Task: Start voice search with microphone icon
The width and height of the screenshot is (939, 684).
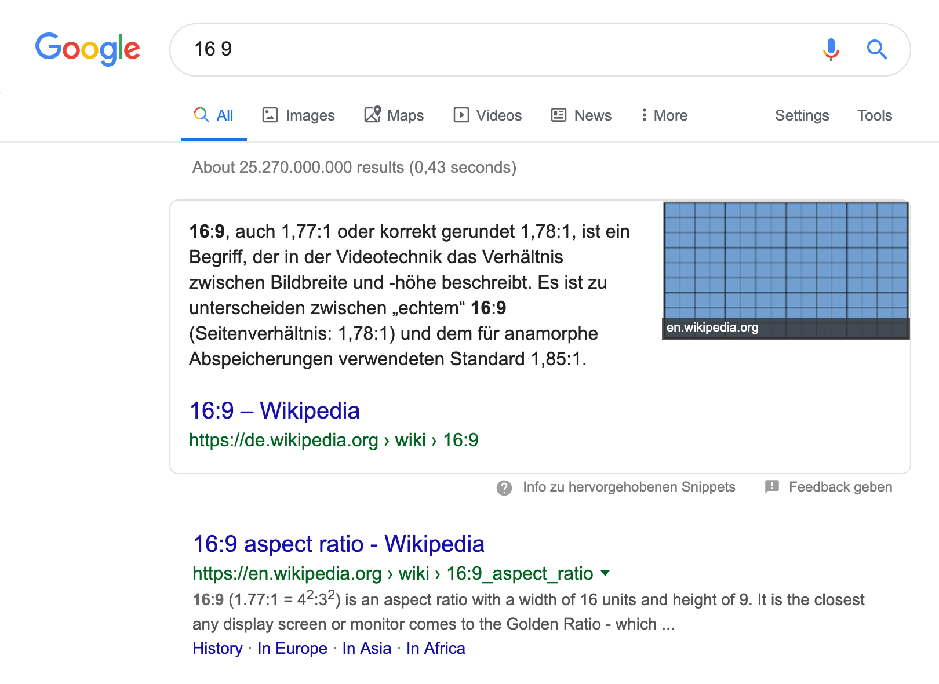Action: [831, 50]
